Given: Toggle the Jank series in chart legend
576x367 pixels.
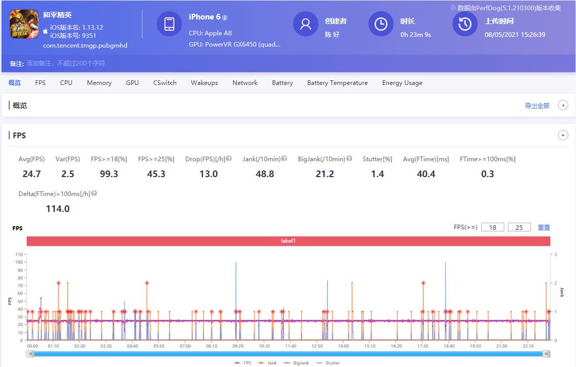Looking at the screenshot, I should (268, 363).
